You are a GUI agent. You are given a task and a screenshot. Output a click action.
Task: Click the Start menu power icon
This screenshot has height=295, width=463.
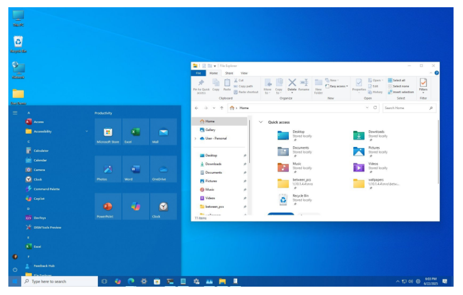15,269
